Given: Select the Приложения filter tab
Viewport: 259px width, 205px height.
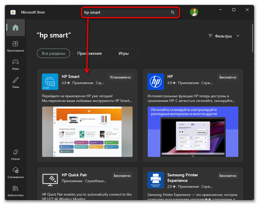Looking at the screenshot, I should pos(90,53).
